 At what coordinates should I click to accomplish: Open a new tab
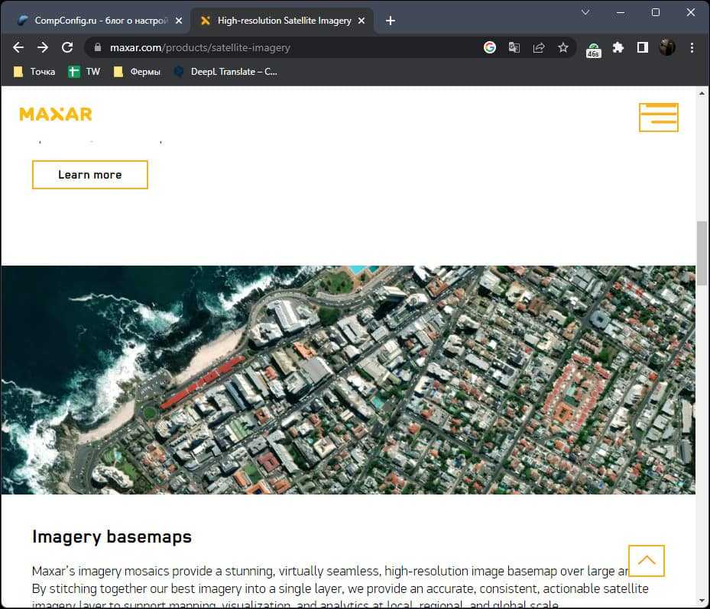coord(391,21)
